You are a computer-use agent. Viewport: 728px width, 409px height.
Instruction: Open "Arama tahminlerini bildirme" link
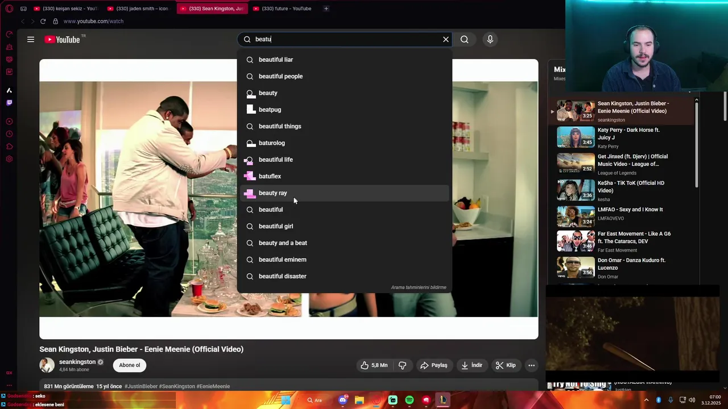(419, 287)
